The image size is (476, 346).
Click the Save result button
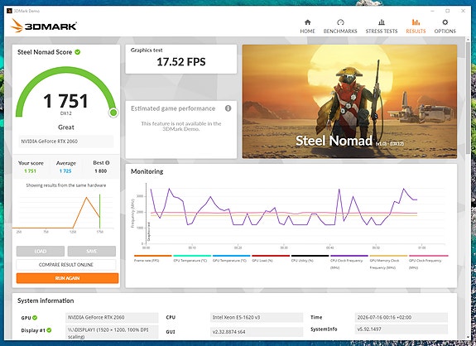(x=92, y=252)
